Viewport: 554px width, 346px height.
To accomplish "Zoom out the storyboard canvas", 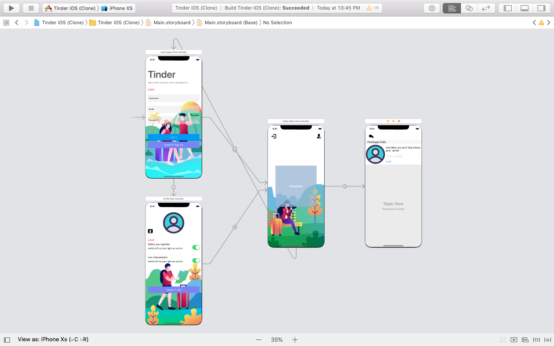I will click(258, 340).
